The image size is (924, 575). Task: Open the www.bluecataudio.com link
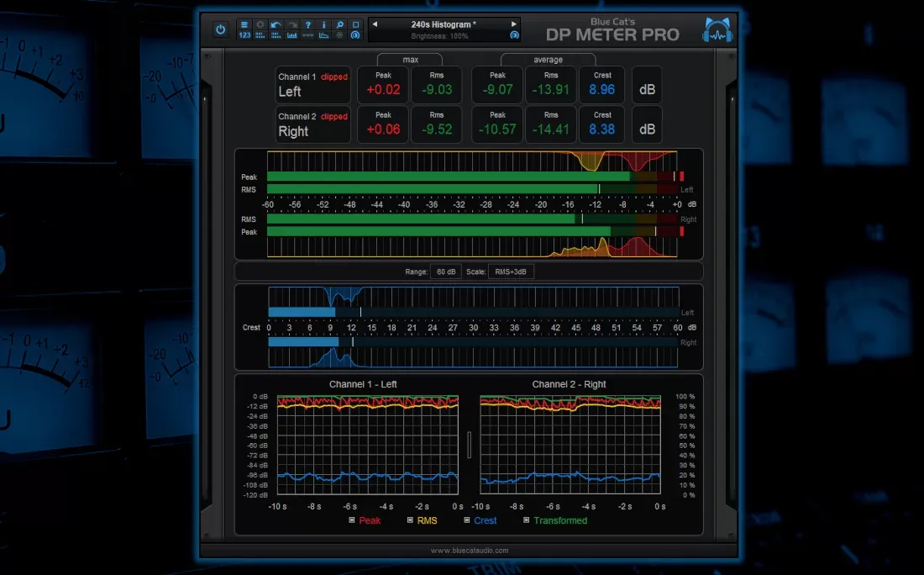click(x=469, y=551)
